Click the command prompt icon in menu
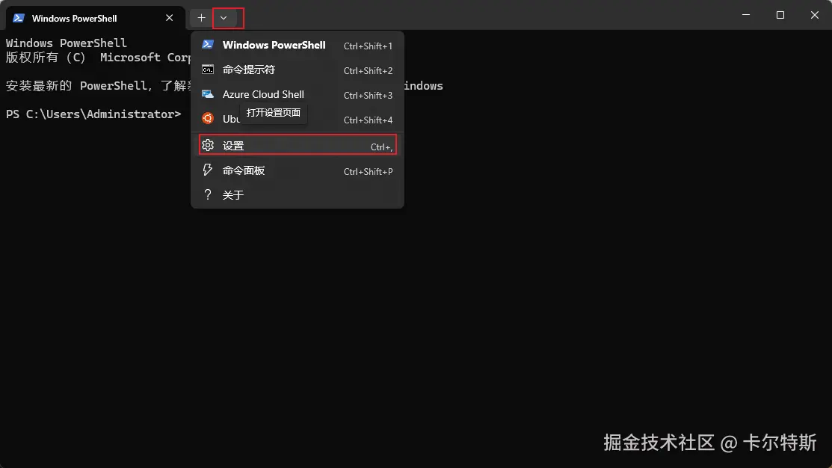Image resolution: width=832 pixels, height=468 pixels. (208, 70)
